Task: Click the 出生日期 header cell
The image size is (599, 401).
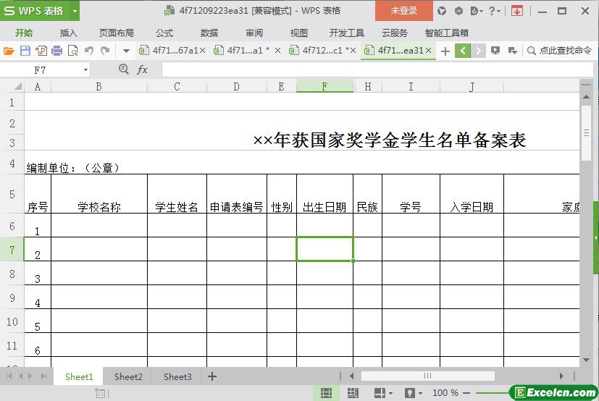Action: click(x=324, y=194)
